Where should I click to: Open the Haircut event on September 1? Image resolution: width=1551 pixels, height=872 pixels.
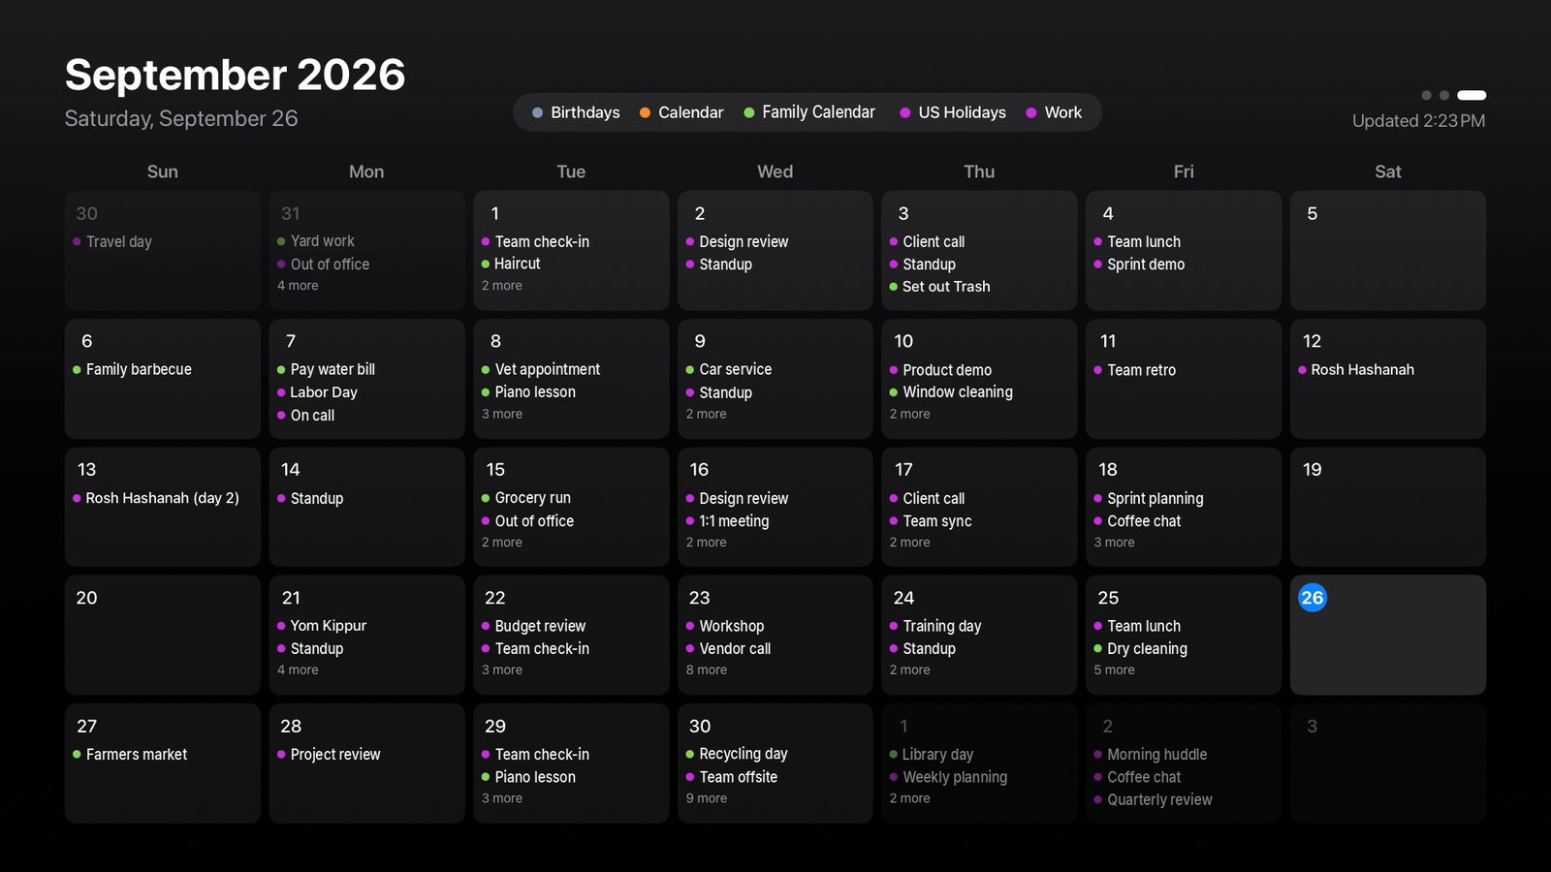pyautogui.click(x=511, y=264)
